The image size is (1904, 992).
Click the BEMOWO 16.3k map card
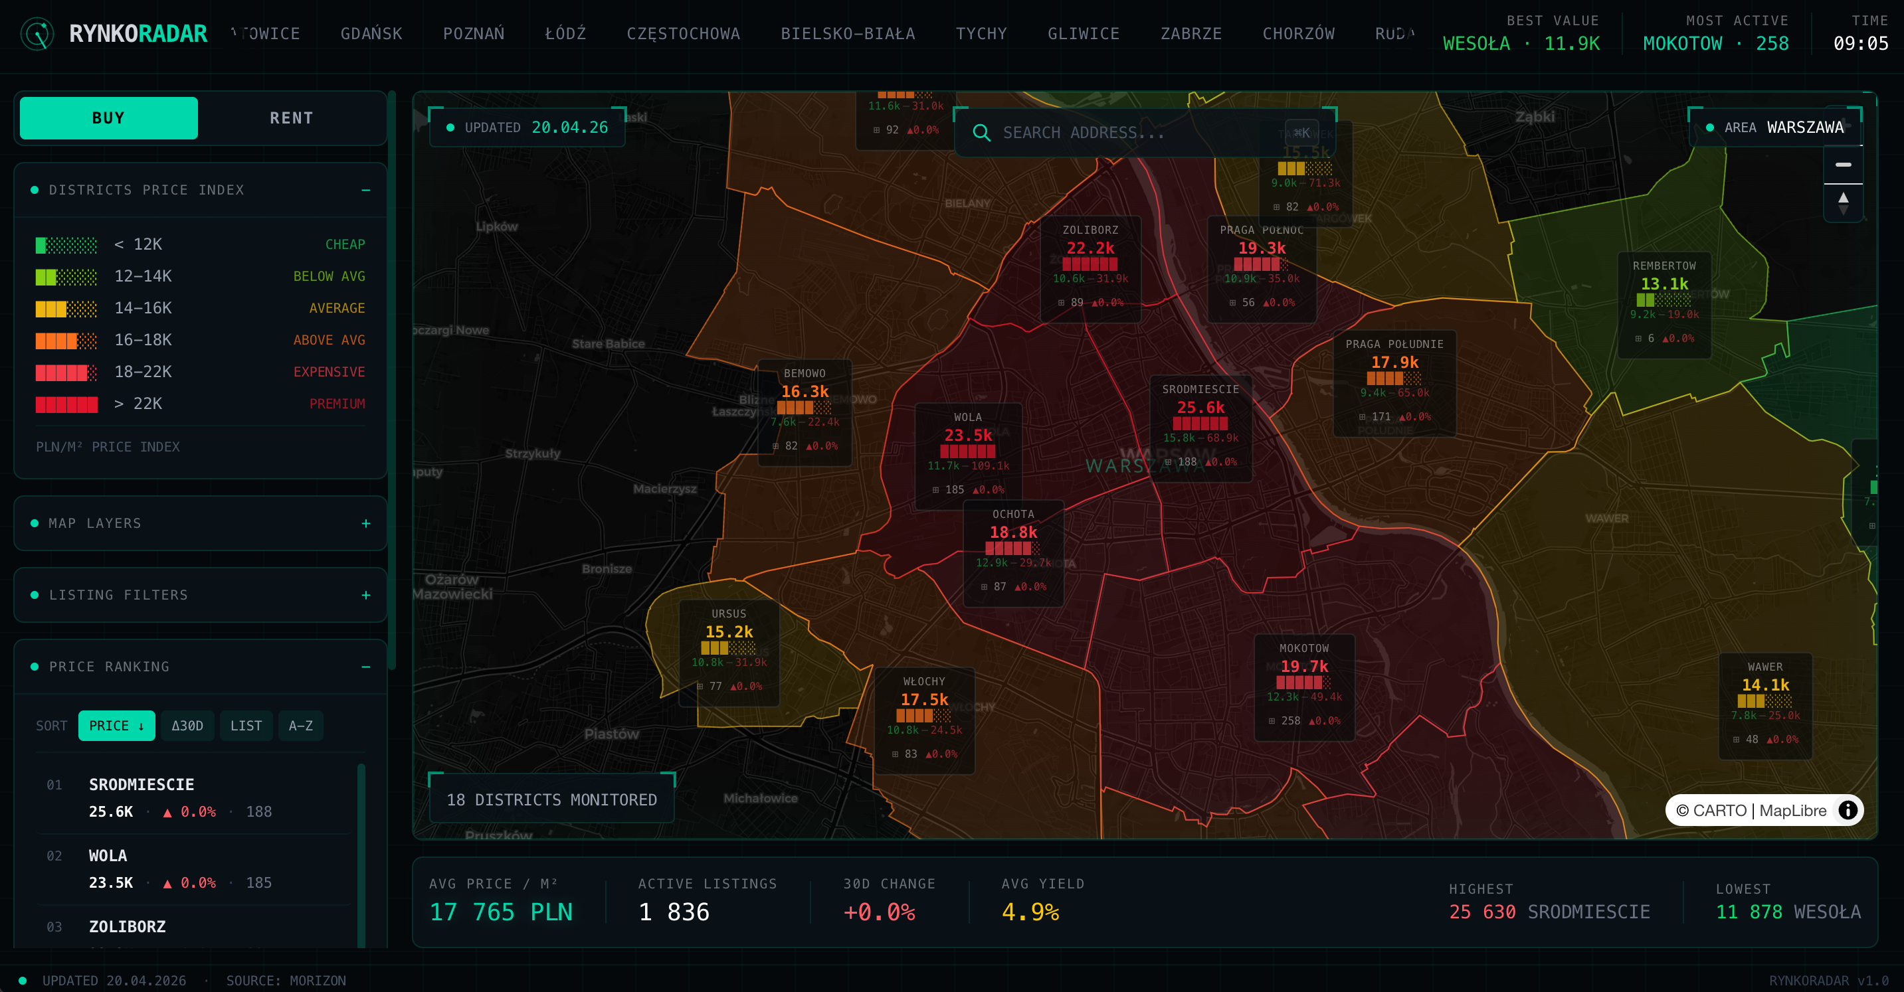click(805, 412)
